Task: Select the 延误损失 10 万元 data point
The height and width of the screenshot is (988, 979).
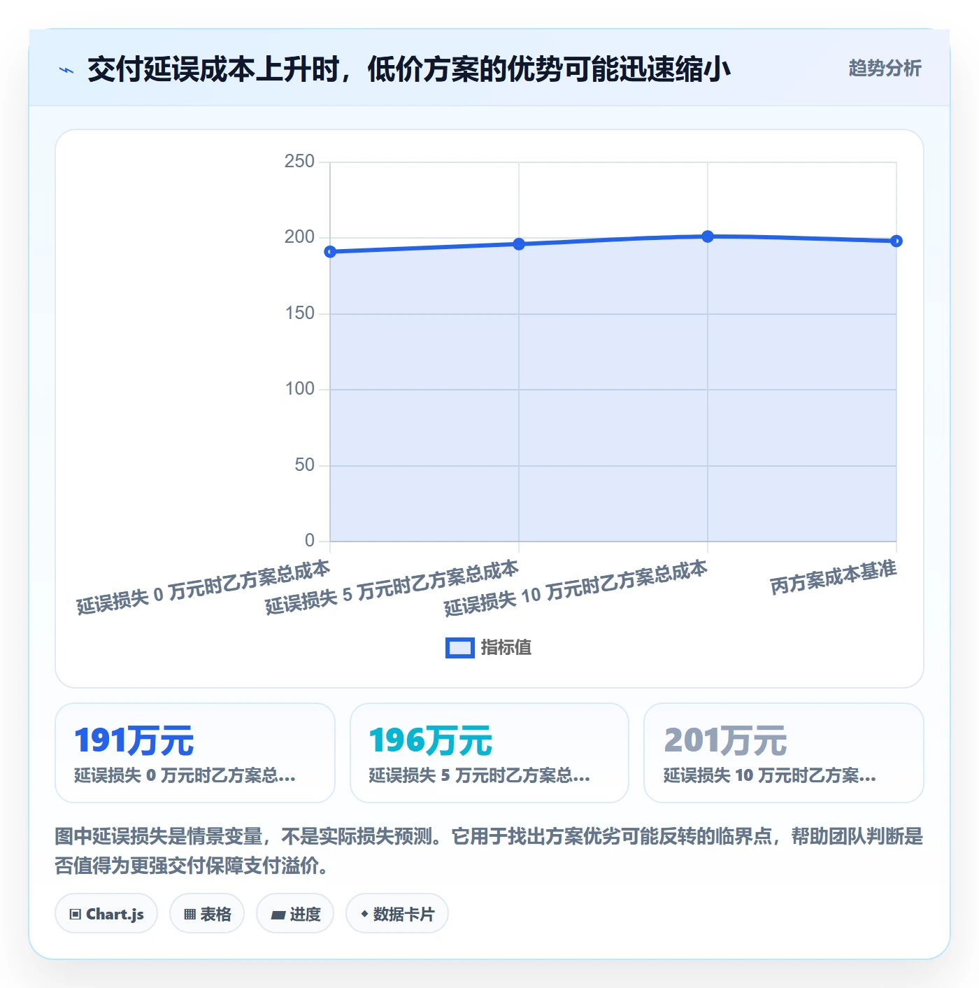Action: point(708,237)
